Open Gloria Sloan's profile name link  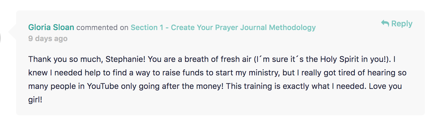51,28
